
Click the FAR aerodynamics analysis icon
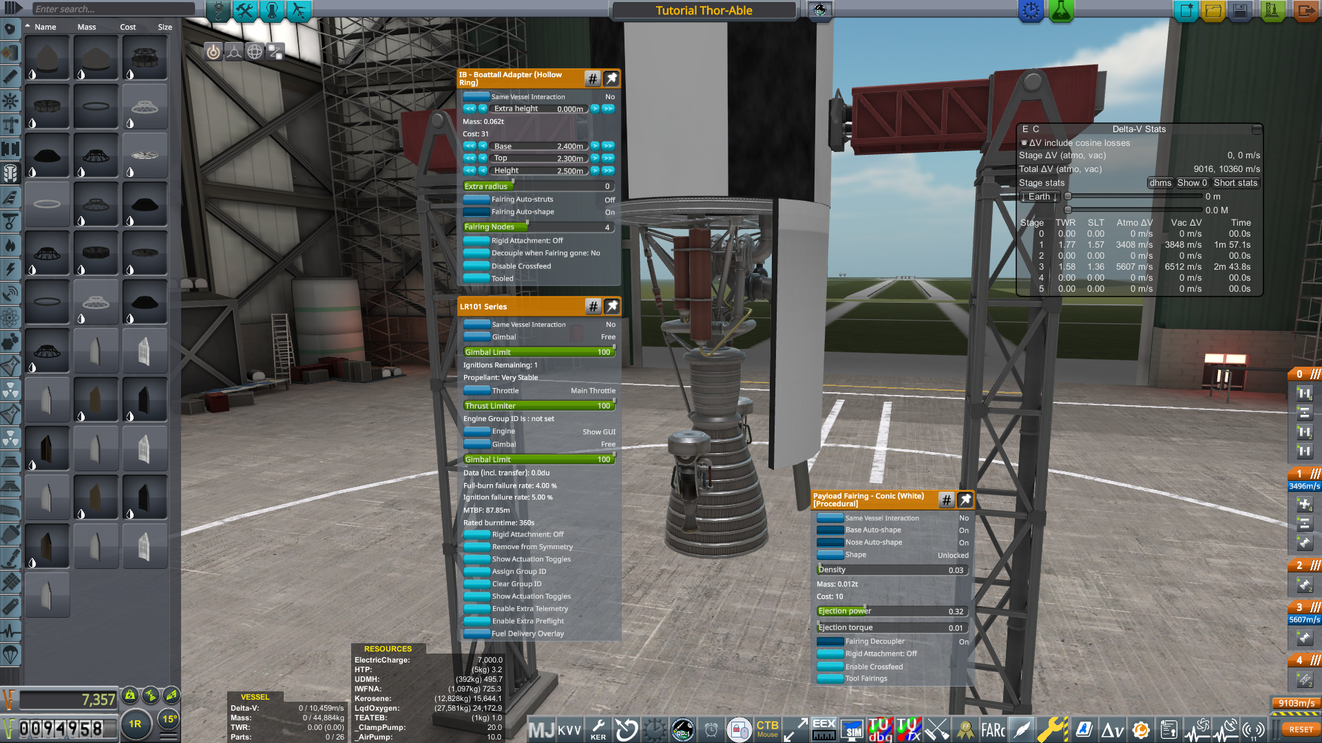(993, 729)
